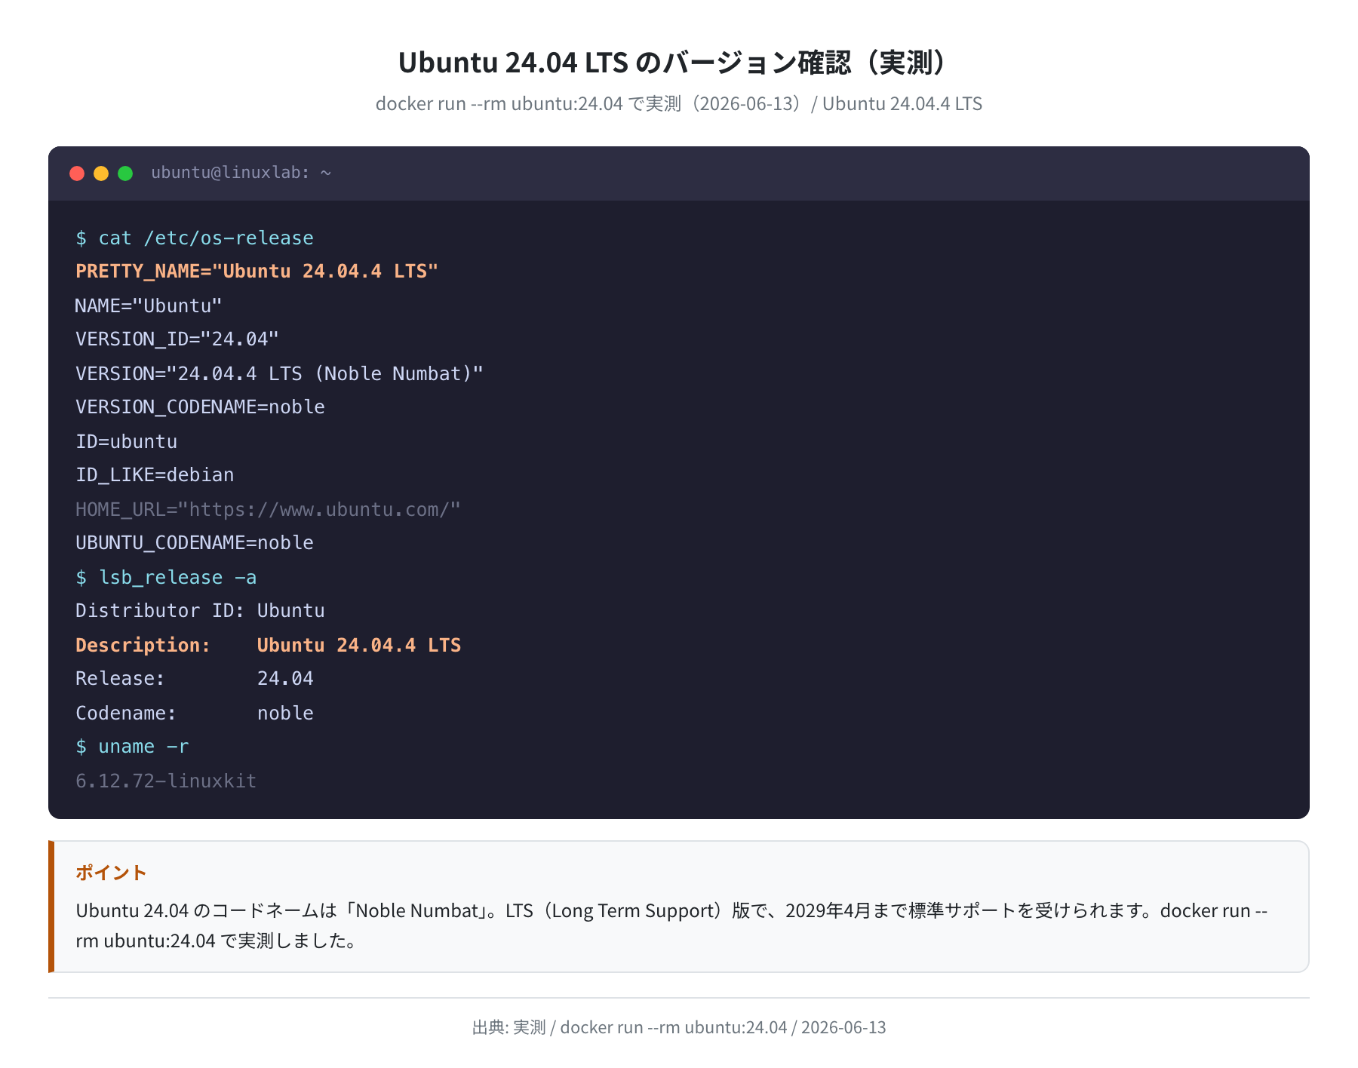Click the dimmed HOME_URL line
Image resolution: width=1358 pixels, height=1068 pixels.
[268, 510]
